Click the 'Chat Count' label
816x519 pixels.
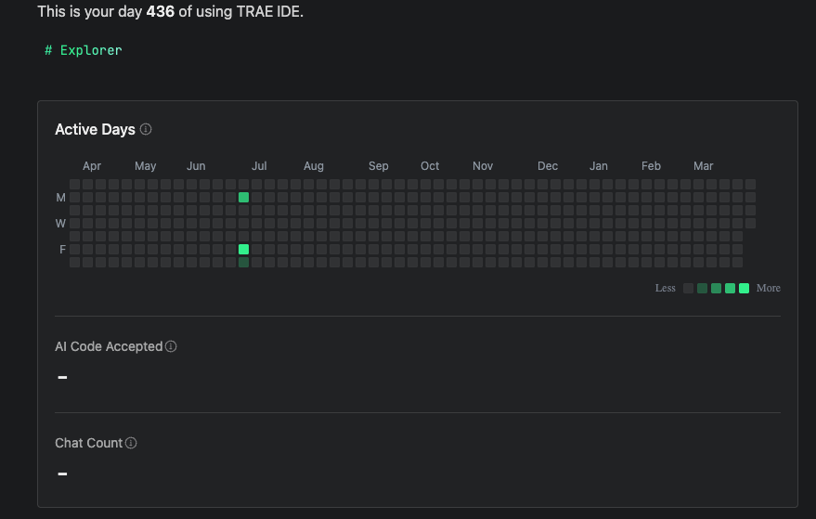(x=88, y=443)
